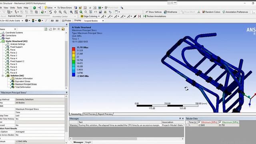Viewport: 256px width, 144px height.
Task: Click the Geometry Selection scoping value
Action: (x=40, y=100)
